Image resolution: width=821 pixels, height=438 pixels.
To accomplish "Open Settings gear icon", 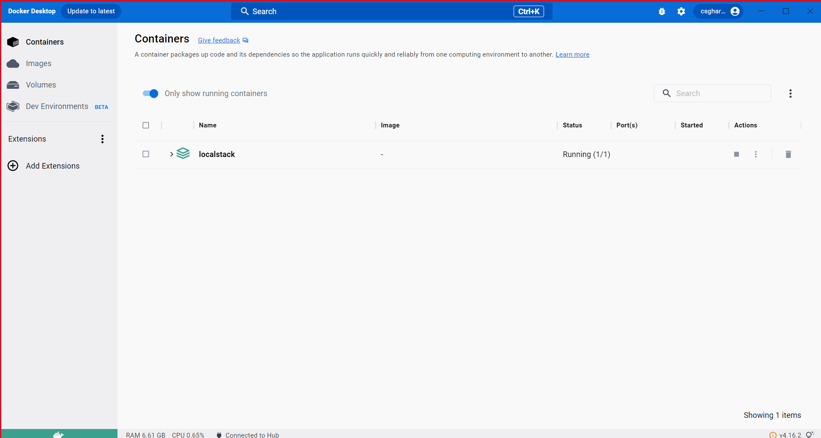I will 681,12.
